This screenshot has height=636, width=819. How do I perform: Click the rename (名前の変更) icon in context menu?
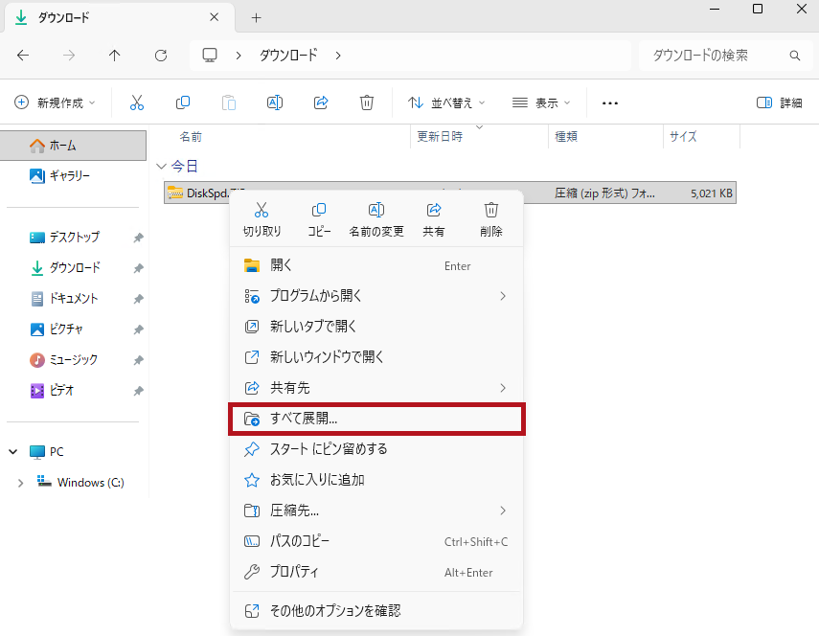coord(376,210)
